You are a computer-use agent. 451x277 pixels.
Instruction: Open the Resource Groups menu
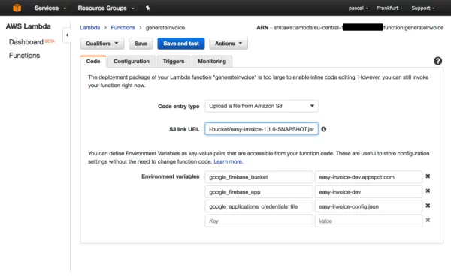pyautogui.click(x=106, y=8)
